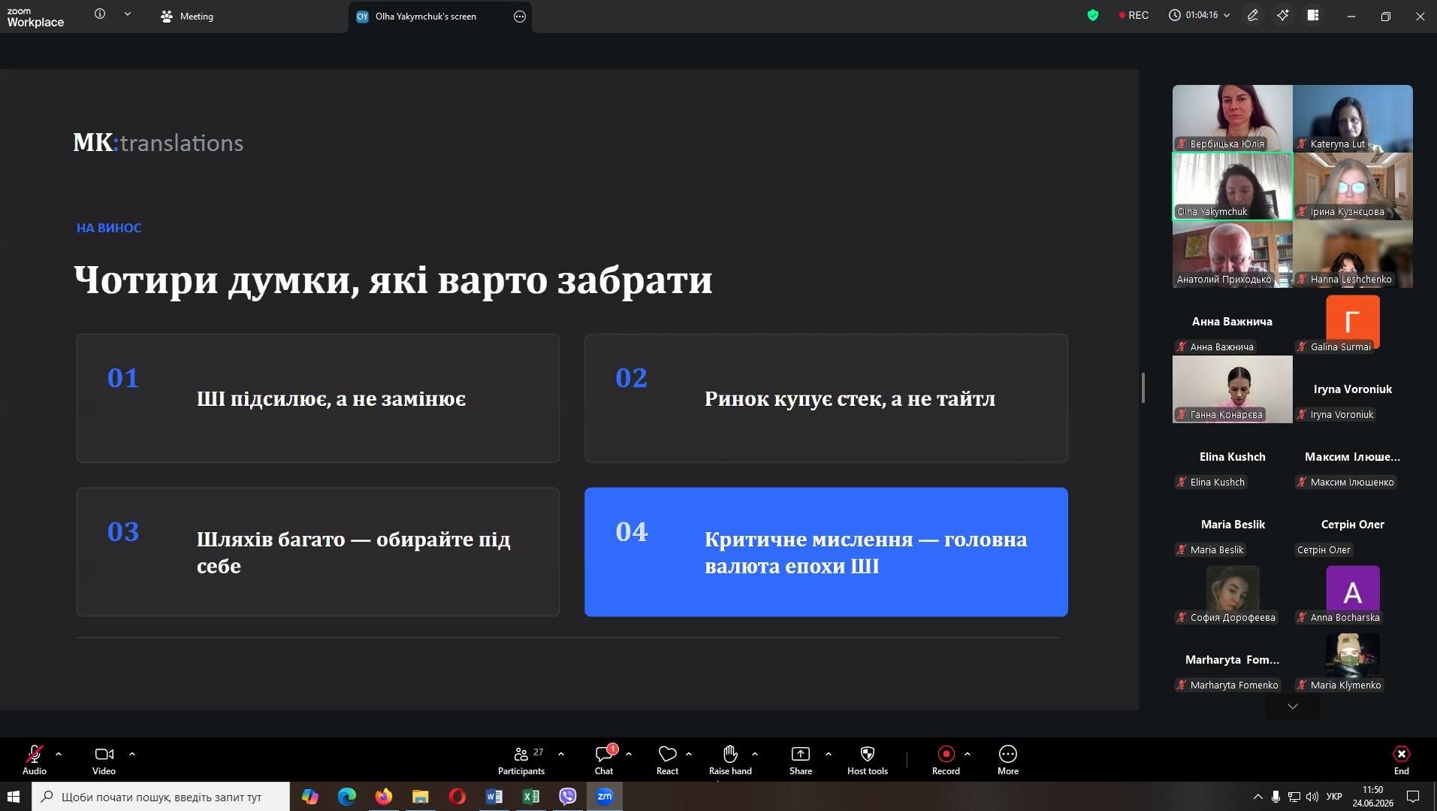Click Максим Ілюшенко participant tile

pyautogui.click(x=1353, y=456)
